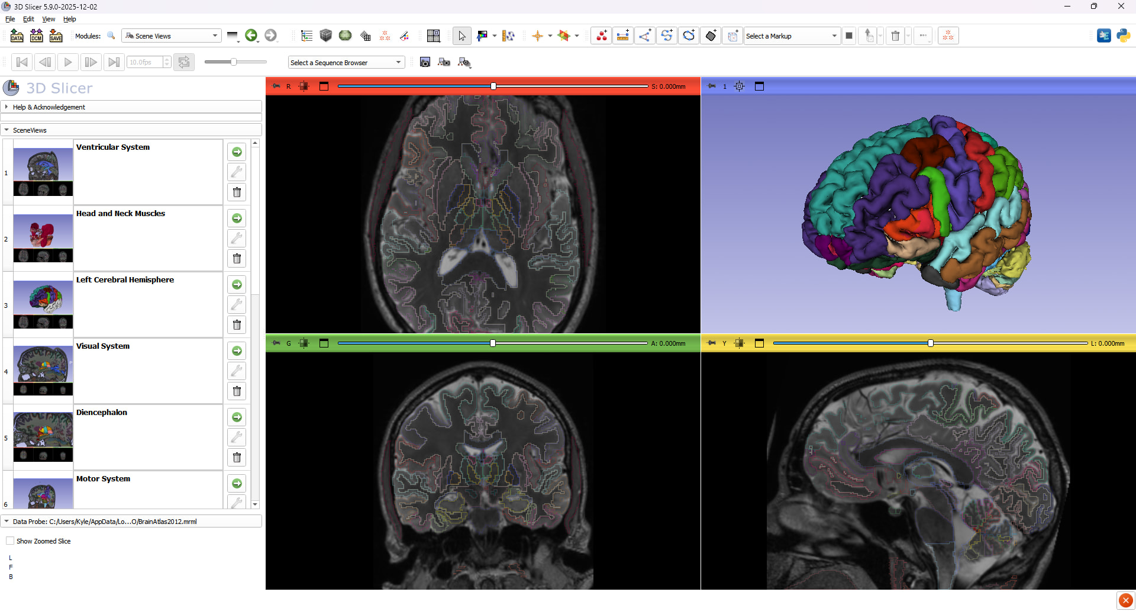Toggle the pin icon on red slice view

pyautogui.click(x=276, y=86)
